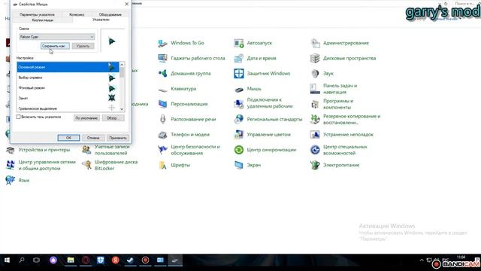Click the Домашняя группа icon

(162, 74)
